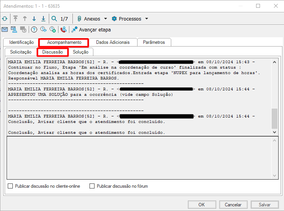Select the Solução sub-tab
This screenshot has width=284, height=211.
pyautogui.click(x=81, y=52)
